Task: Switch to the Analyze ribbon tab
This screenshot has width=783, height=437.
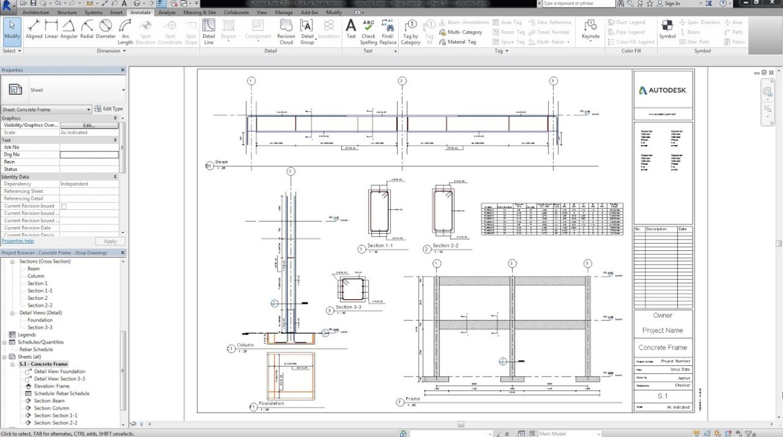Action: click(167, 12)
